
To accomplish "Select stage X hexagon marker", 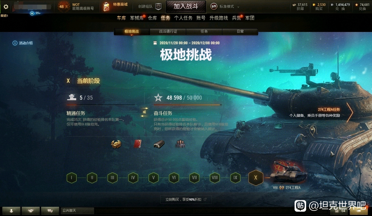I will click(256, 178).
